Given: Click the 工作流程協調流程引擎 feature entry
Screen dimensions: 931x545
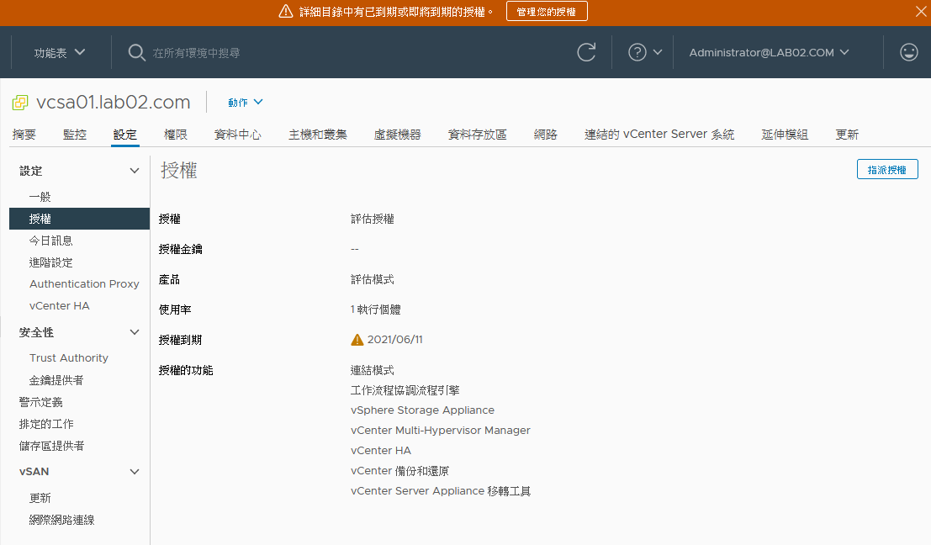Looking at the screenshot, I should coord(405,390).
